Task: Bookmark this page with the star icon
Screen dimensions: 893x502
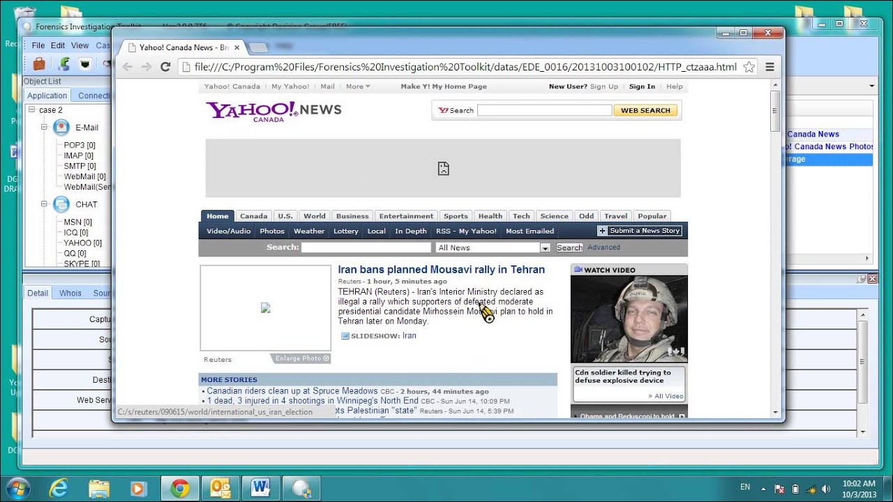Action: pyautogui.click(x=749, y=67)
